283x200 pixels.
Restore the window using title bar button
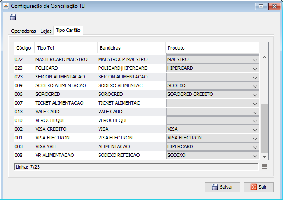(261, 6)
